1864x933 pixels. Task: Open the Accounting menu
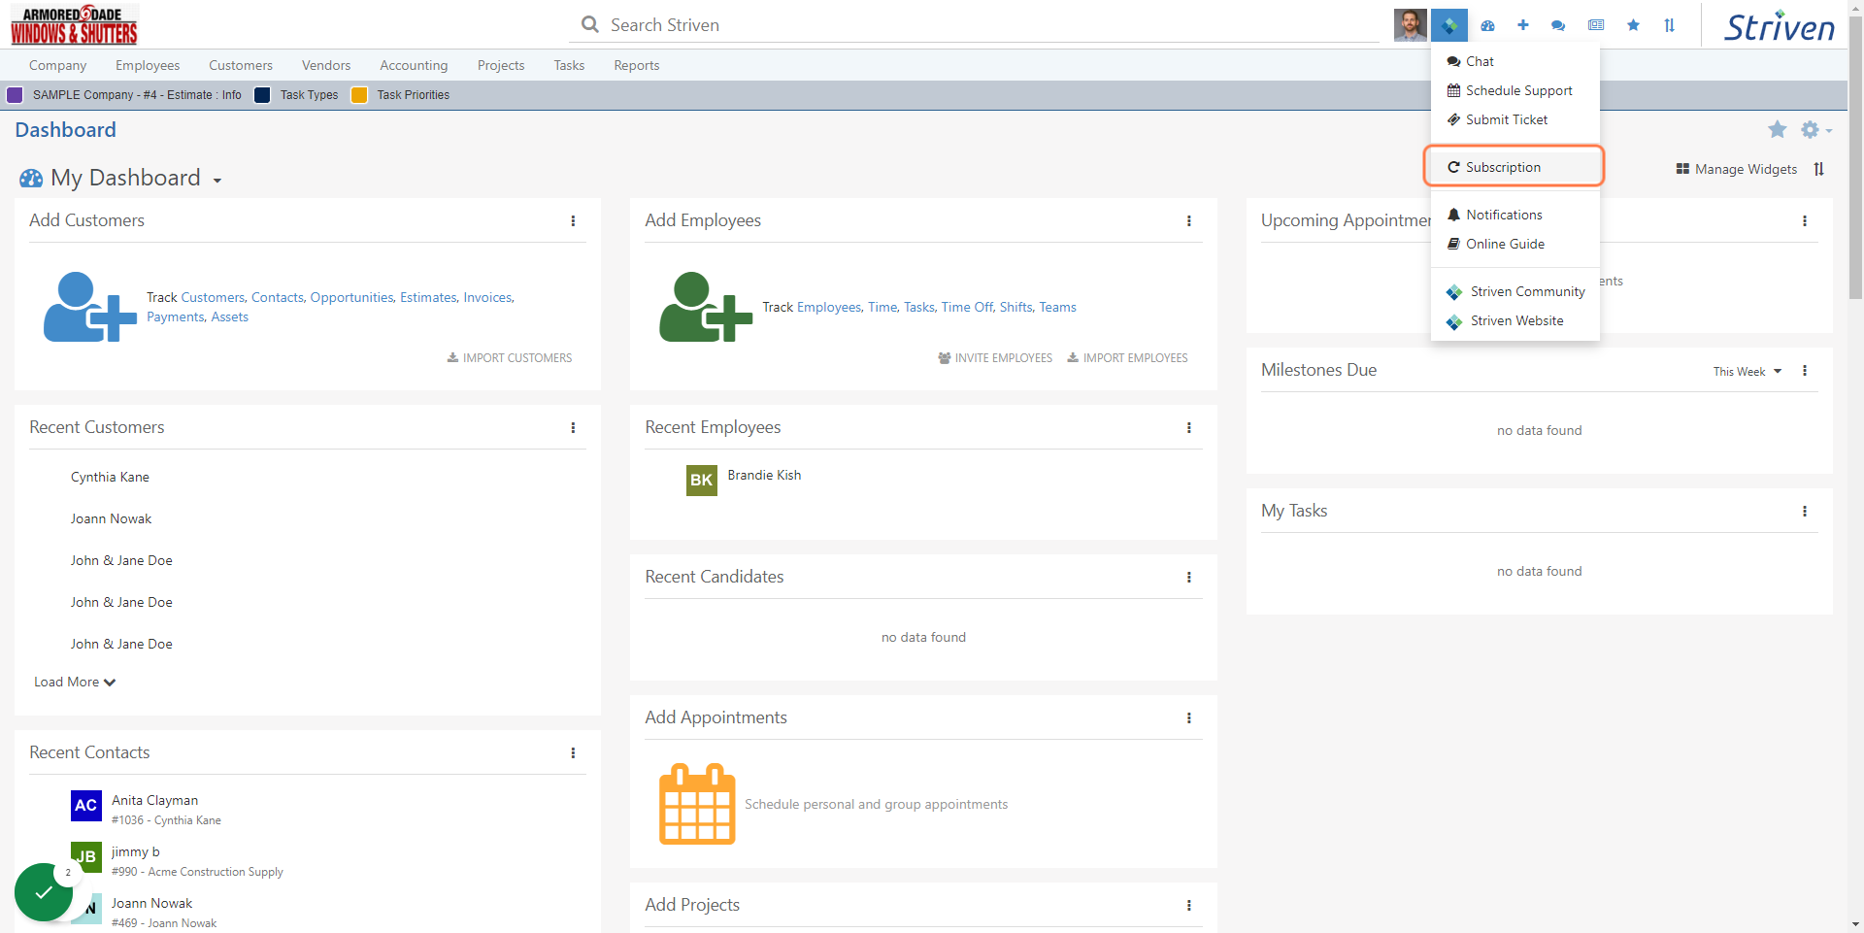click(414, 66)
